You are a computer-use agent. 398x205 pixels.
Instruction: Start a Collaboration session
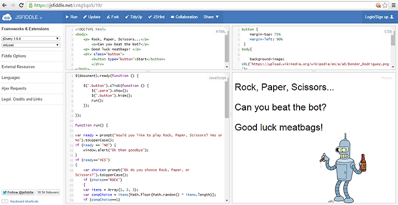click(x=184, y=17)
